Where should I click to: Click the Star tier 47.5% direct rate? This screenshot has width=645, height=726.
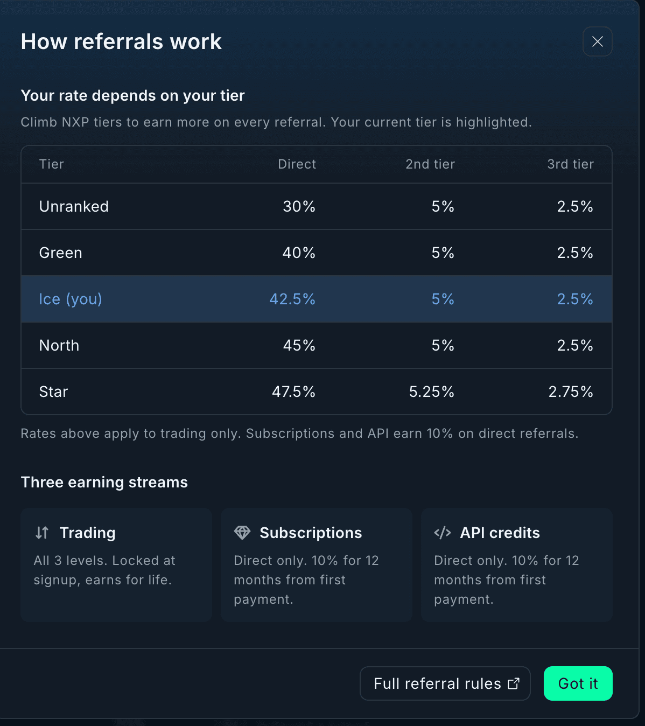[x=293, y=392]
